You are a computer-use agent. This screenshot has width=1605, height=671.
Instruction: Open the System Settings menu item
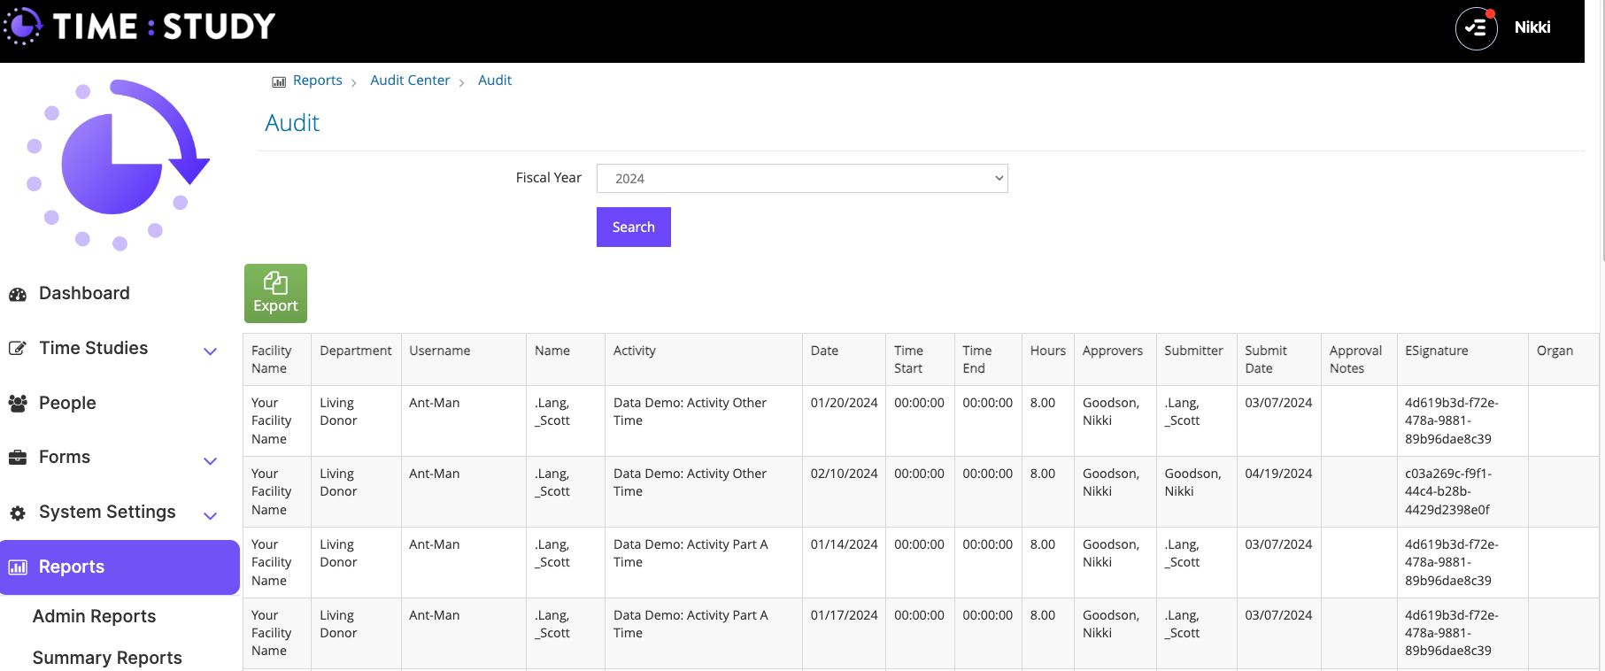click(107, 512)
